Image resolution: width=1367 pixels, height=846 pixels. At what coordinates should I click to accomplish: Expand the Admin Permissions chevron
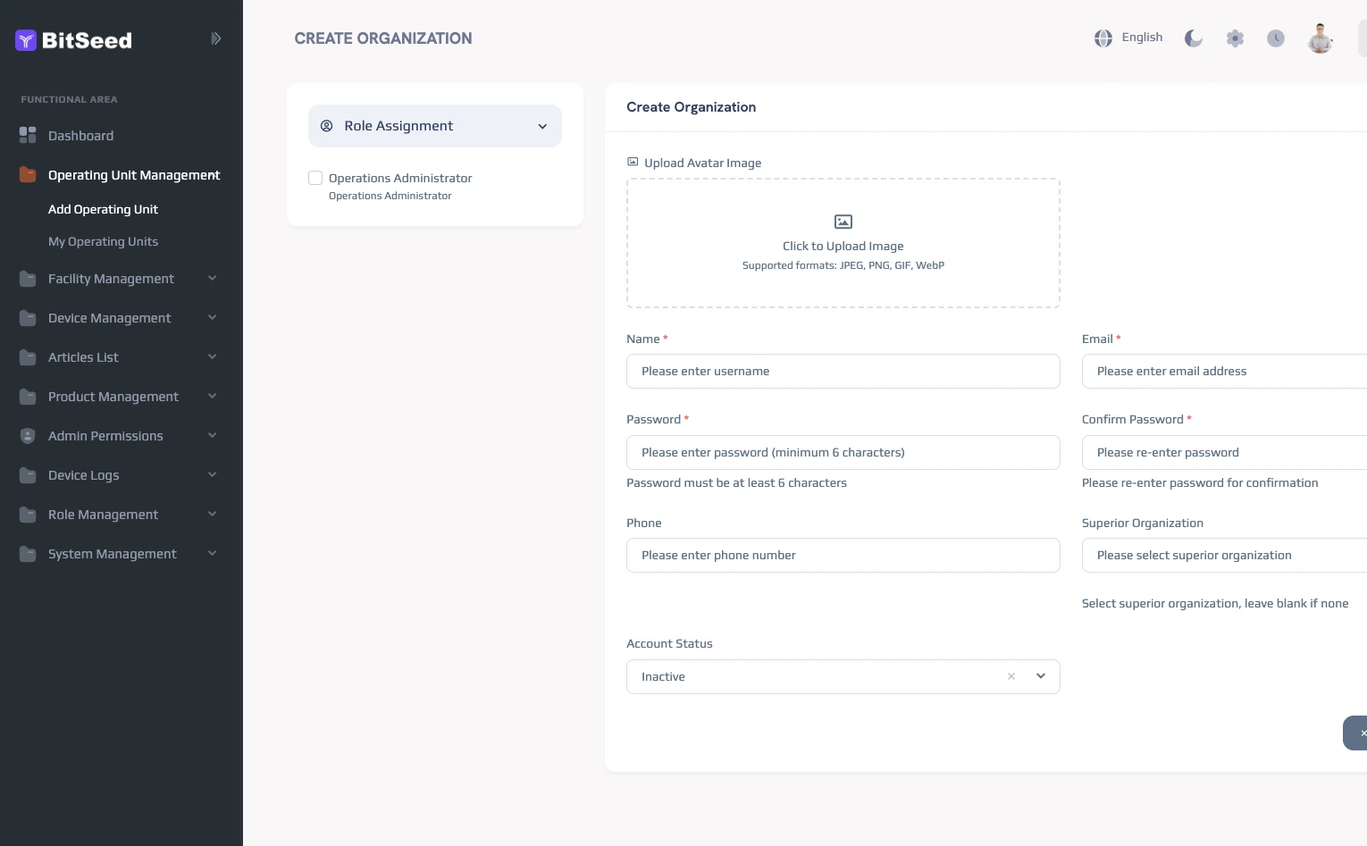click(x=213, y=436)
